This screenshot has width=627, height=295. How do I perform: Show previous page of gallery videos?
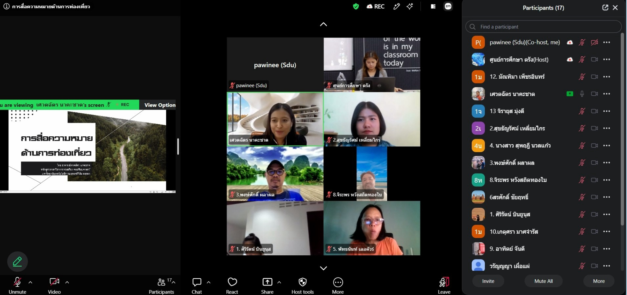coord(323,24)
